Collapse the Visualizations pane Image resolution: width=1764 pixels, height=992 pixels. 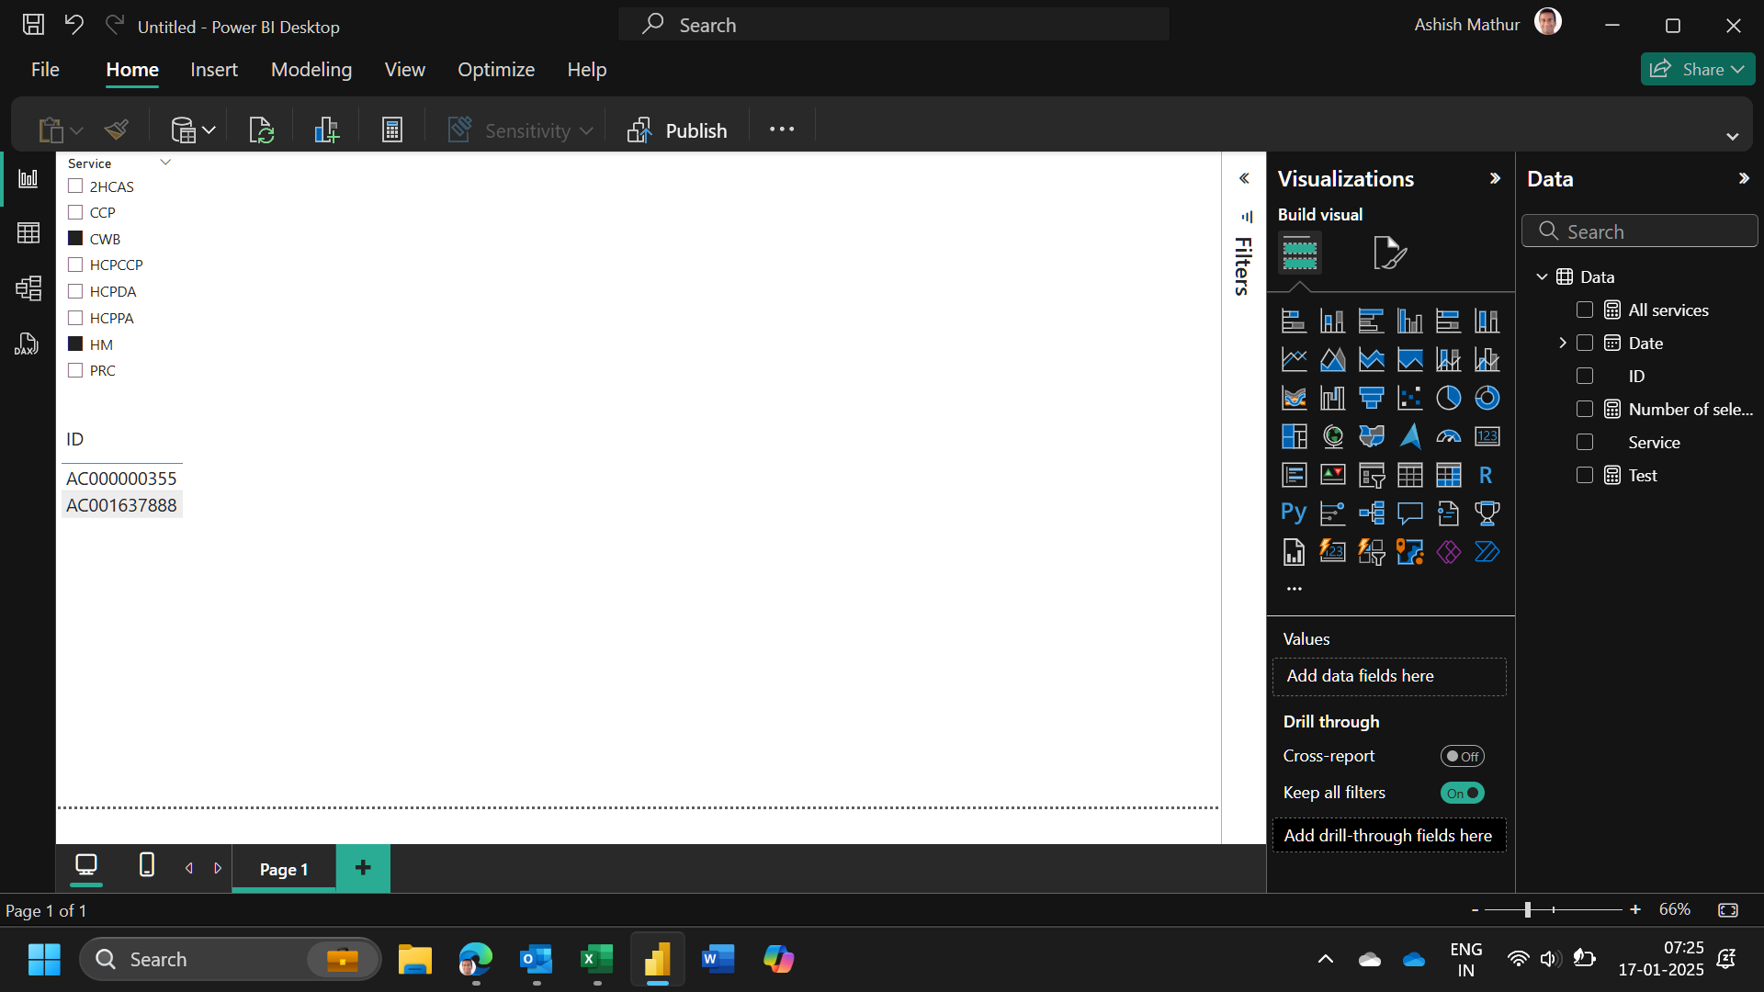tap(1495, 178)
